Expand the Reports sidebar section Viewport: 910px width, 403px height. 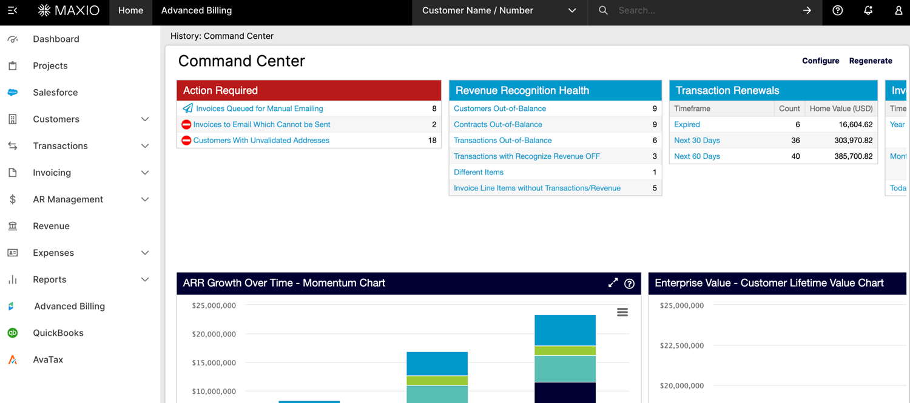pos(144,279)
